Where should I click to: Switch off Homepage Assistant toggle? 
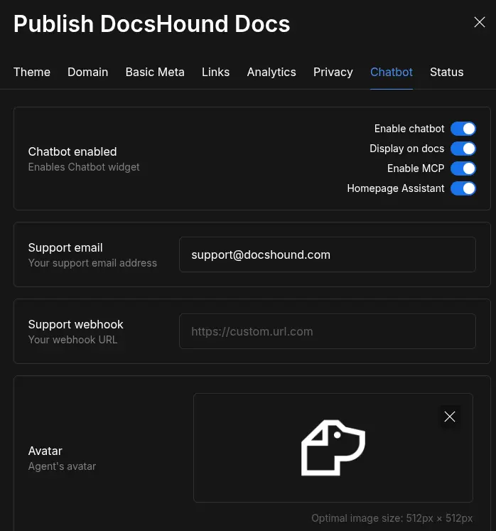(463, 188)
